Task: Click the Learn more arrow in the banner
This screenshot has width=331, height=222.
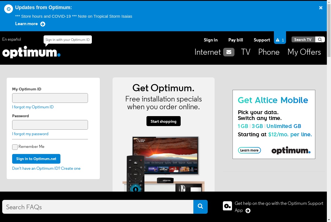Action: click(43, 24)
